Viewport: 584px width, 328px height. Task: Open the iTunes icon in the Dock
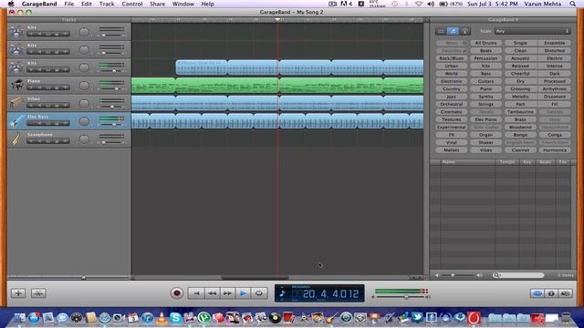click(148, 317)
